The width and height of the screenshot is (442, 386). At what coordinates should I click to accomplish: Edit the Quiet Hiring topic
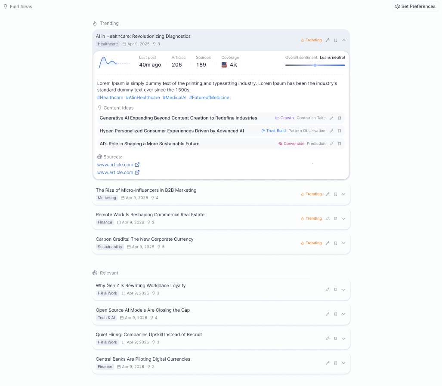point(327,338)
